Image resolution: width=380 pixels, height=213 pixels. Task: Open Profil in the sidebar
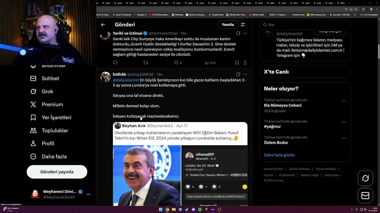(42, 143)
